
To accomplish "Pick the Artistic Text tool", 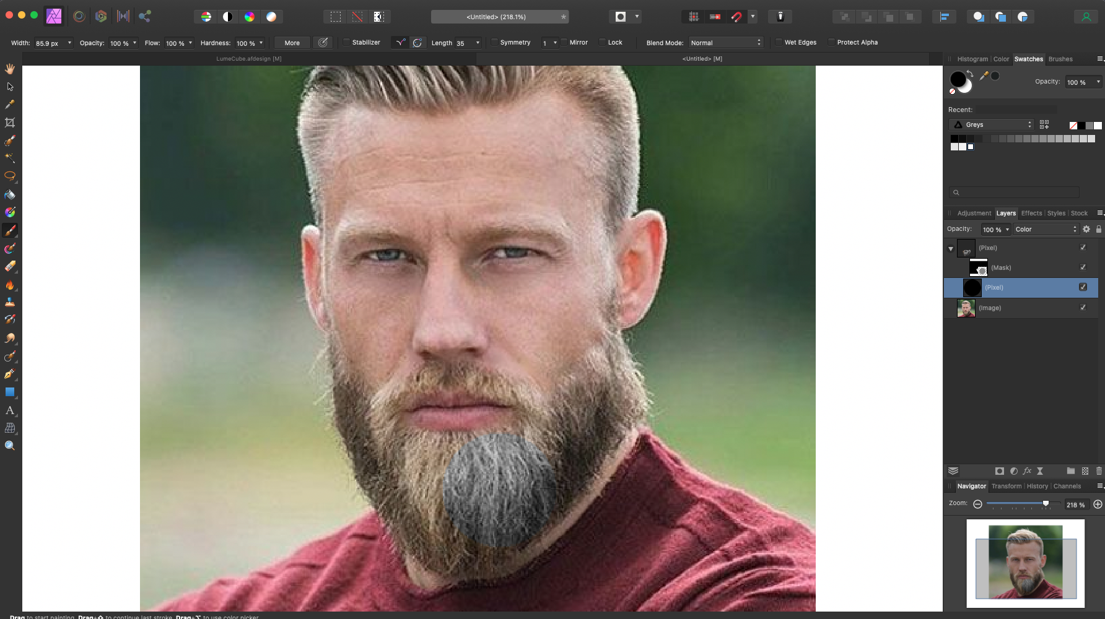I will click(x=10, y=410).
